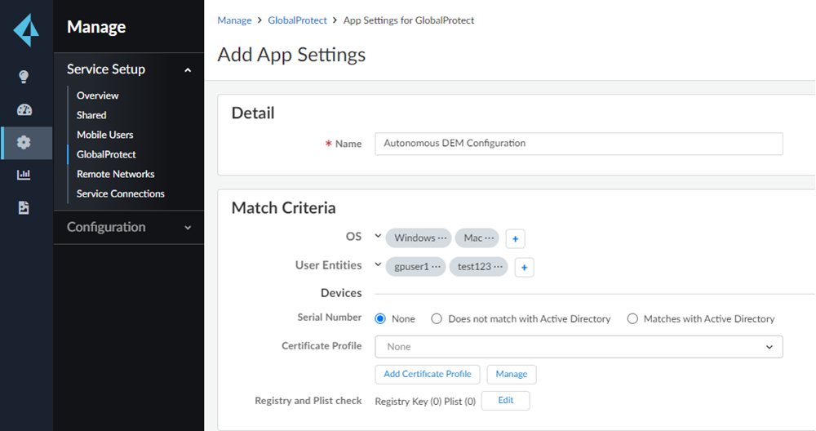The width and height of the screenshot is (816, 431).
Task: Click the Prisma Access logo icon
Action: (x=26, y=30)
